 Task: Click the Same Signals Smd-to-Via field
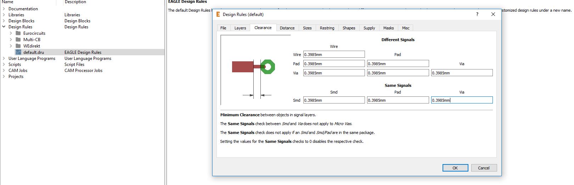pos(462,100)
